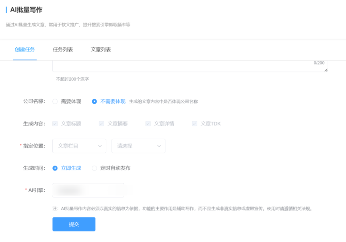This screenshot has width=346, height=242.
Task: Switch to the 创建任务 tab
Action: click(x=25, y=49)
